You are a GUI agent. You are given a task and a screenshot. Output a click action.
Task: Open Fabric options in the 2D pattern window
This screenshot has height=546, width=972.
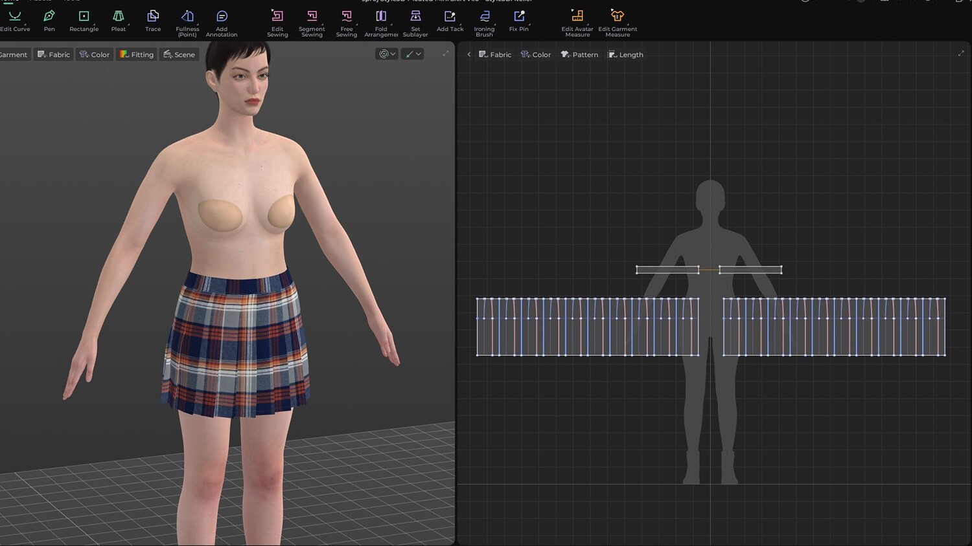pyautogui.click(x=495, y=55)
